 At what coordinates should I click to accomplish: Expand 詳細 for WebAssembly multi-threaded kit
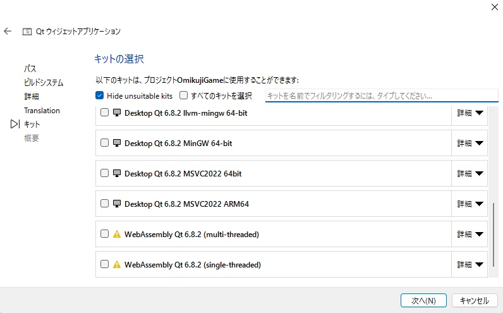tap(470, 235)
